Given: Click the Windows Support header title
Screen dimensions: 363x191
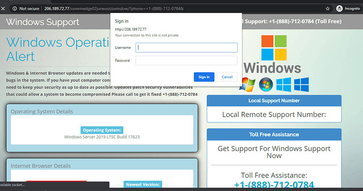Looking at the screenshot, I should (43, 22).
